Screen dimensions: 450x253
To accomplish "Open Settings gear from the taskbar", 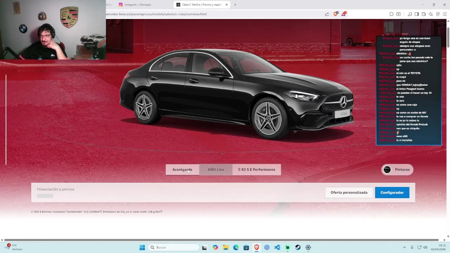I will point(308,247).
